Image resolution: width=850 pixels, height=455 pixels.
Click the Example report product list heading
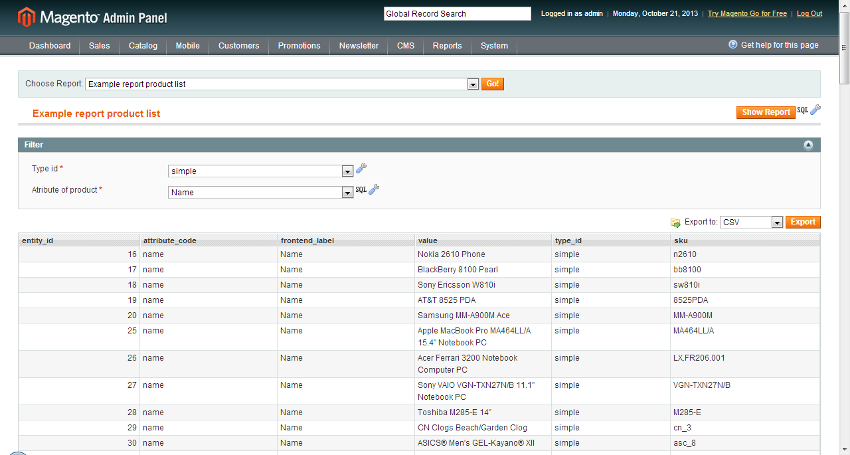coord(96,114)
